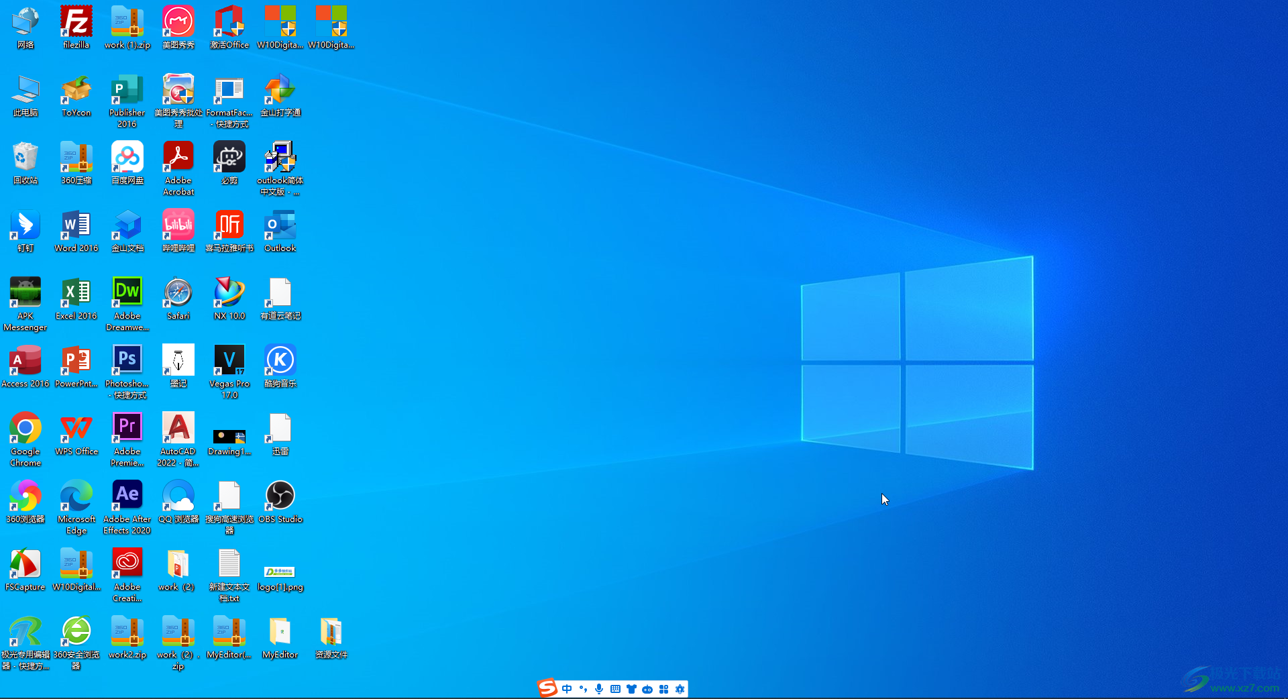Select the 回收站 Recycle Bin icon
1288x699 pixels.
pos(25,158)
